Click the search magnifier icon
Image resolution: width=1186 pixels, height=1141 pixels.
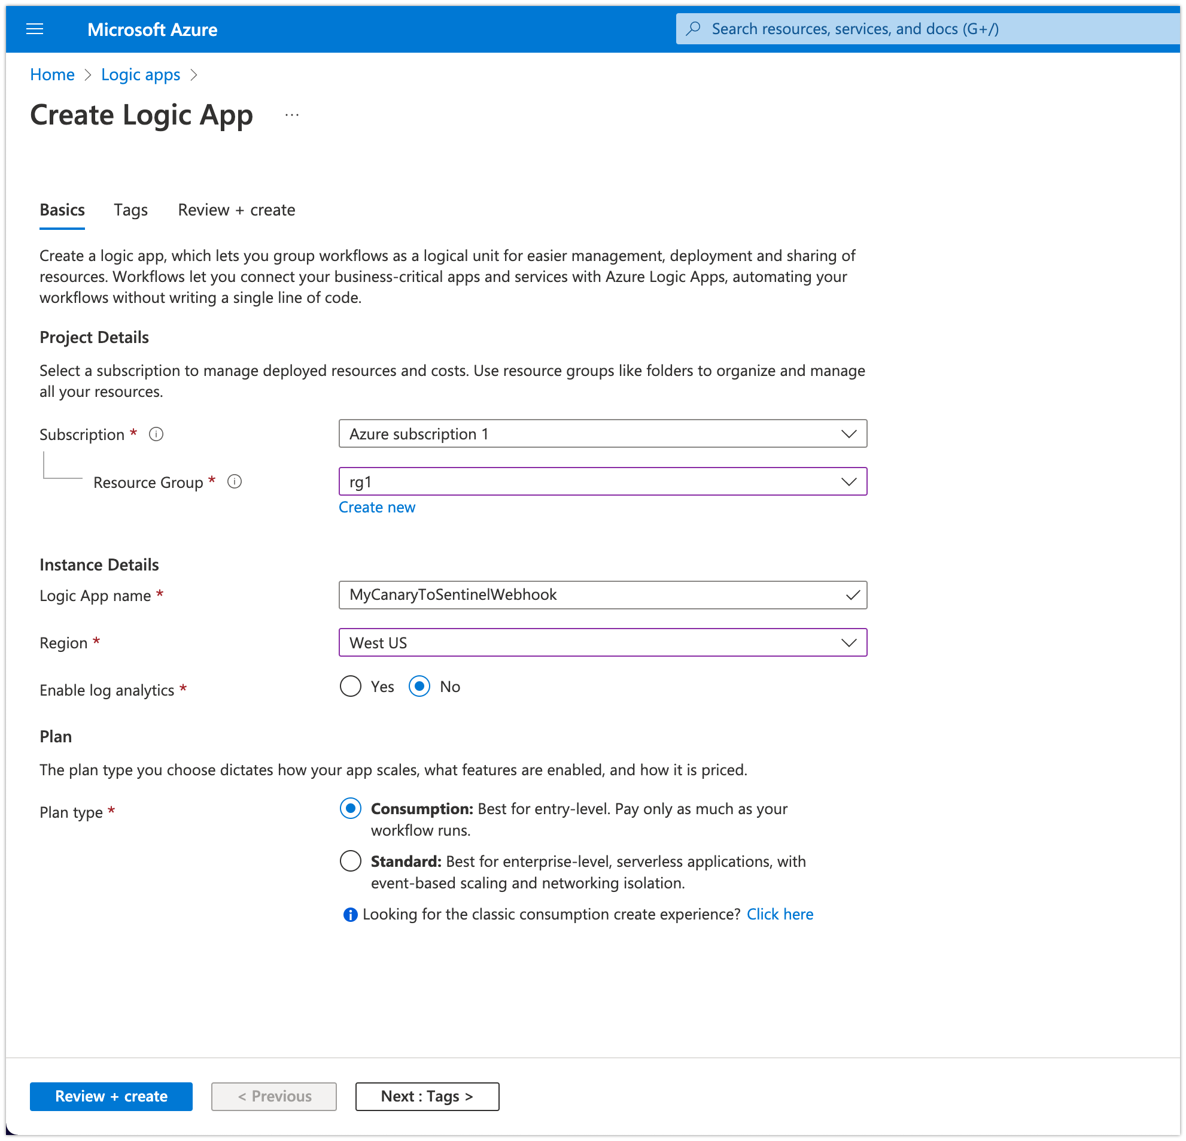(x=694, y=29)
